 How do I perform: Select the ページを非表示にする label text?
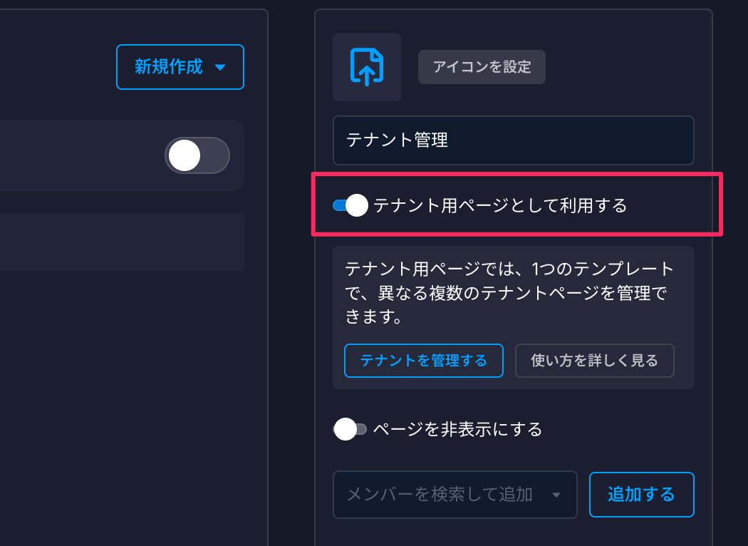(457, 430)
